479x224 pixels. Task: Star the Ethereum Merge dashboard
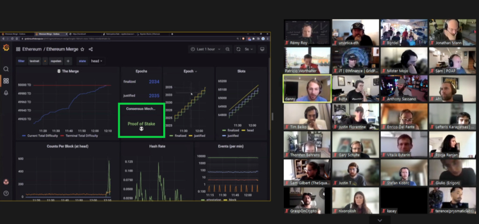click(82, 49)
